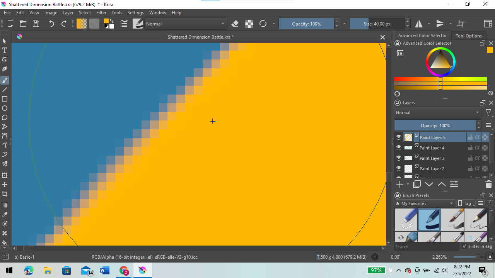
Task: Pick the Ellipse tool
Action: (5, 108)
